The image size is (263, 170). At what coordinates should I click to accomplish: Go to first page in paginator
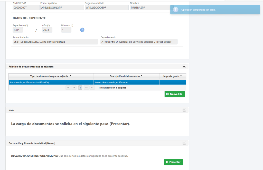point(68,88)
